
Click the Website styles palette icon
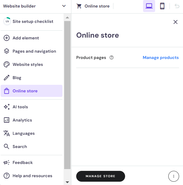pyautogui.click(x=7, y=64)
